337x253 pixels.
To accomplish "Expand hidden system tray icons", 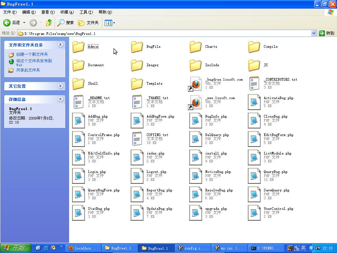I will [312, 248].
